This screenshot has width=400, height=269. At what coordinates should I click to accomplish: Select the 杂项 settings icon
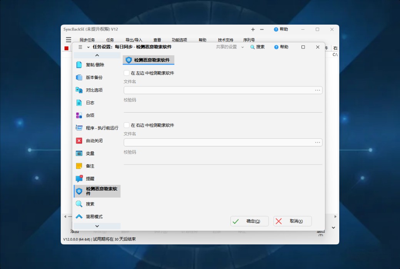(80, 115)
